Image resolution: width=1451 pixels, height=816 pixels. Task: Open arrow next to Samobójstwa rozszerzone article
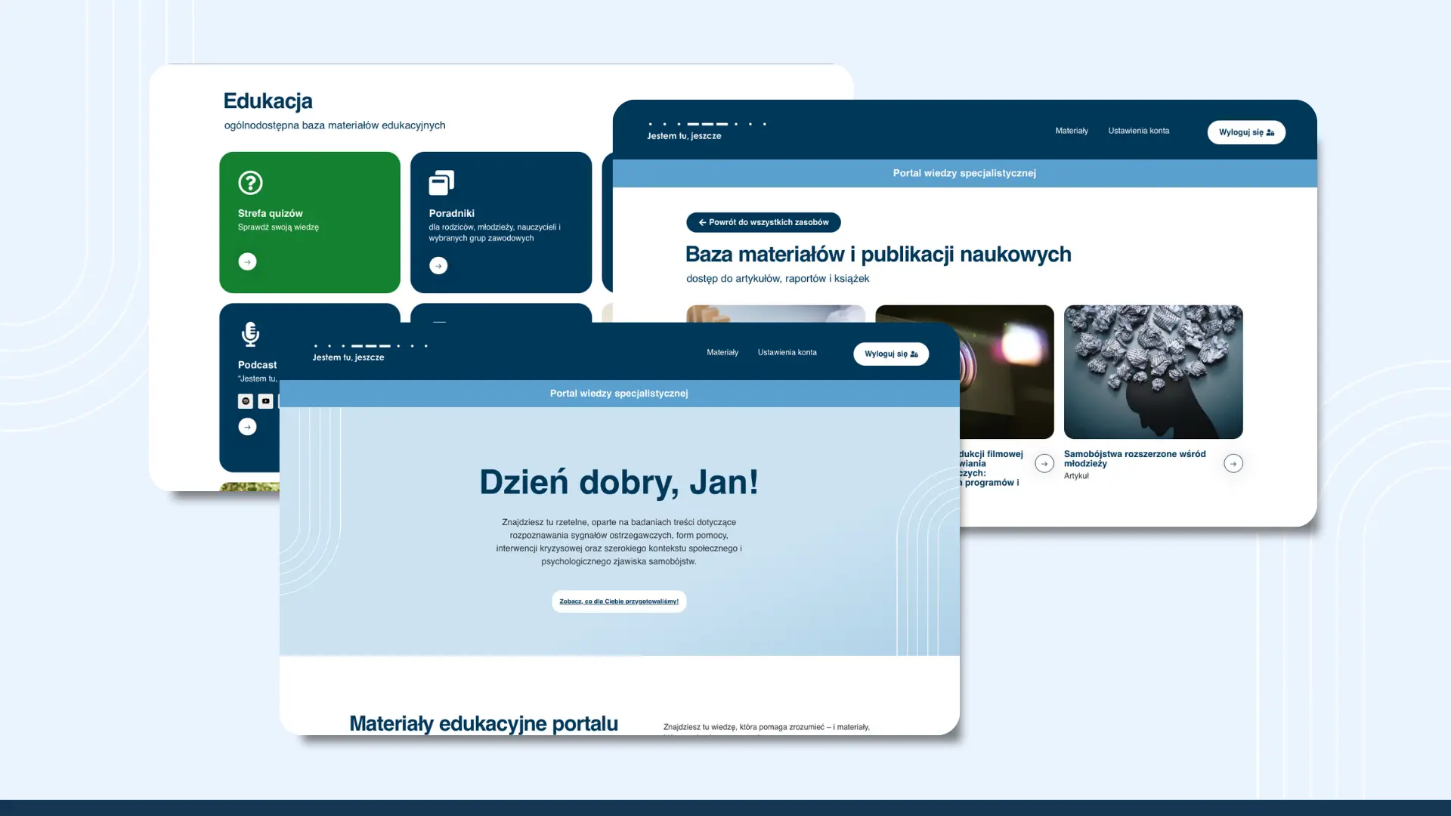(1233, 464)
